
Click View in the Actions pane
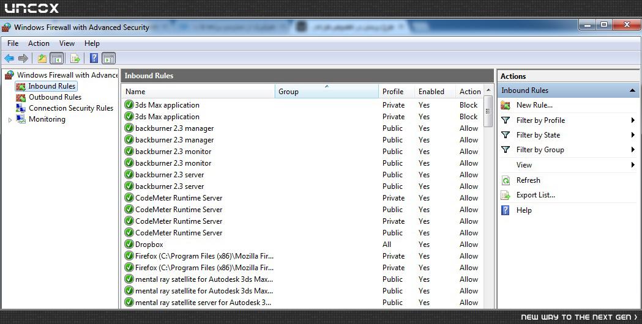[x=524, y=165]
